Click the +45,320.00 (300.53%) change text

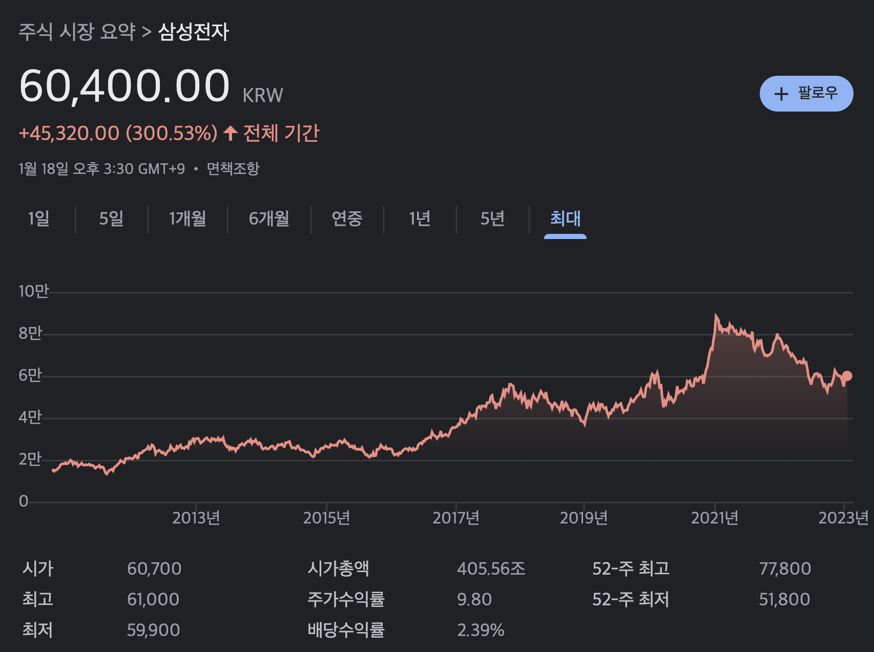[118, 133]
